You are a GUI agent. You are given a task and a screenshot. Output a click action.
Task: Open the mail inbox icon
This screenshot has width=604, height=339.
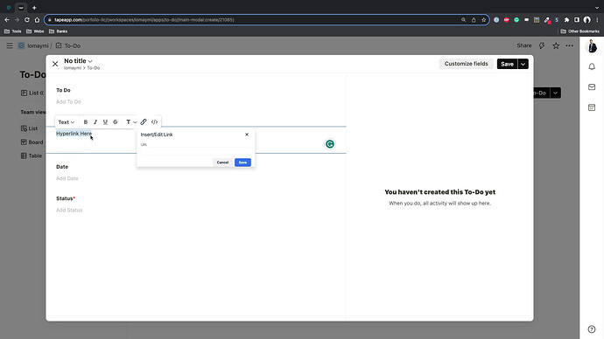592,86
